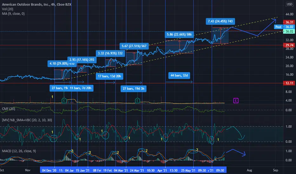Select the MACD (12, 26, close, 9) legend
The image size is (296, 174).
tap(19, 151)
